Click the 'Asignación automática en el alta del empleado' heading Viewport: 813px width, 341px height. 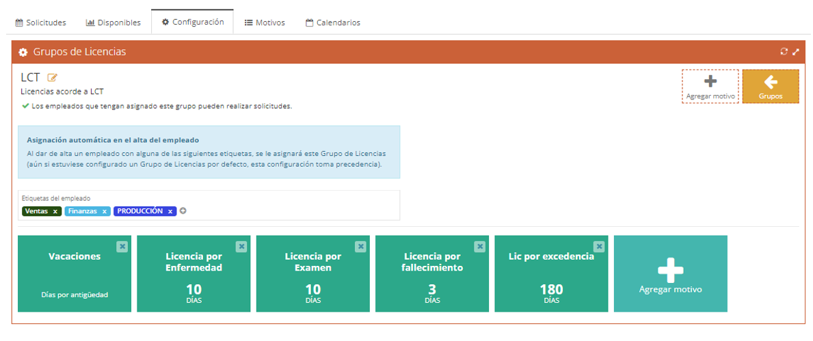(x=113, y=140)
